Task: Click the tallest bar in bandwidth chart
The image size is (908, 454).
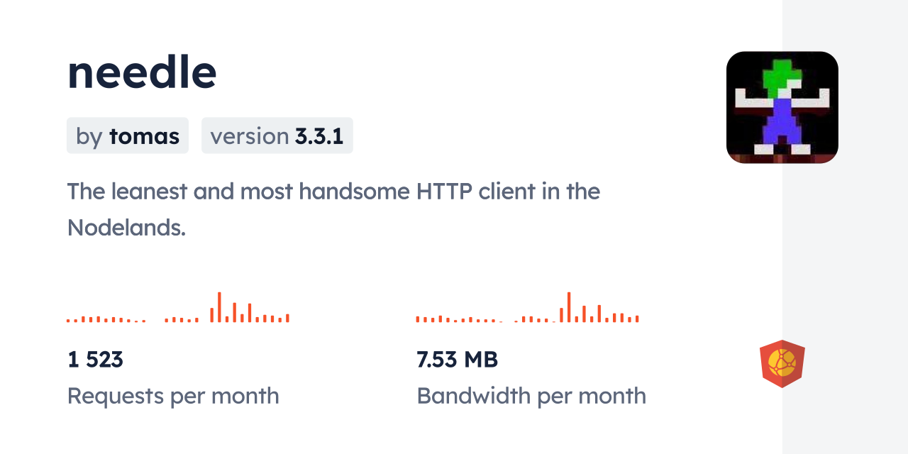Action: tap(569, 307)
